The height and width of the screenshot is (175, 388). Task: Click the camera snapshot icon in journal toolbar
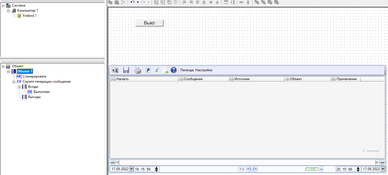click(115, 70)
